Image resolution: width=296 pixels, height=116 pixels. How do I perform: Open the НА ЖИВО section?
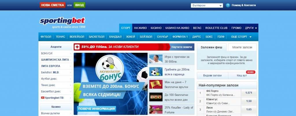point(140,28)
